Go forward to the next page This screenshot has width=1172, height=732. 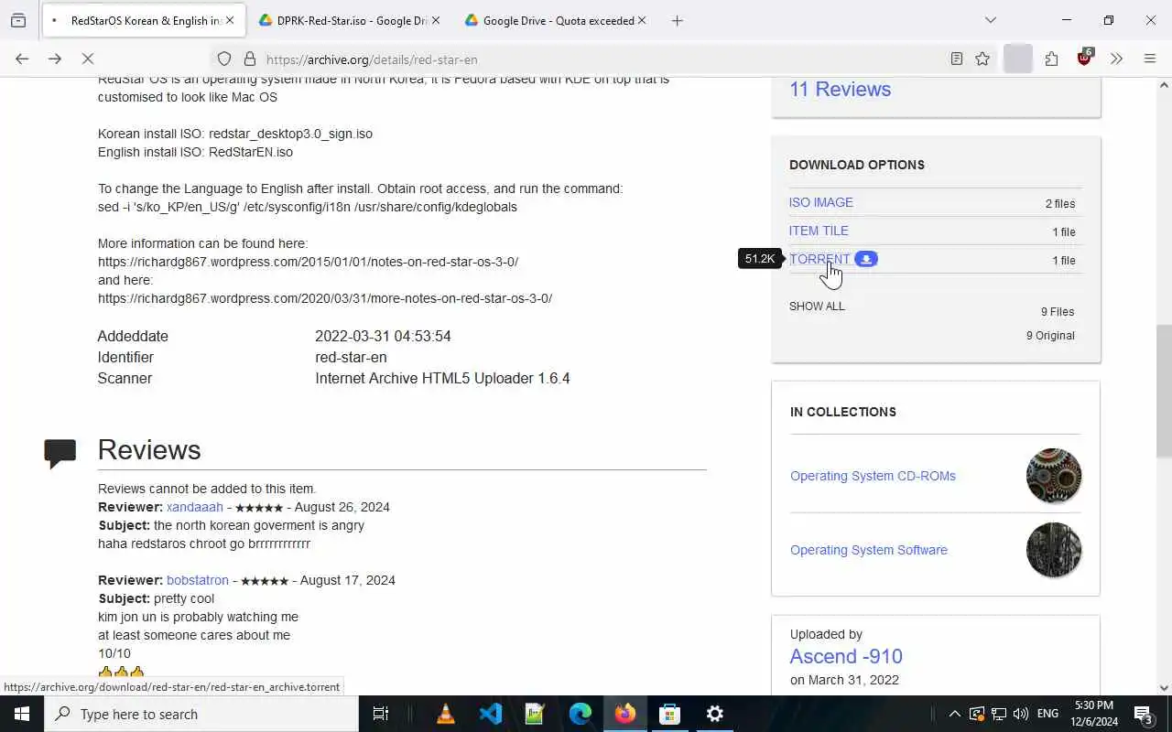55,59
